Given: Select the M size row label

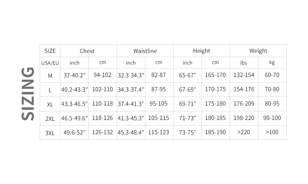Looking at the screenshot, I should click(50, 75).
